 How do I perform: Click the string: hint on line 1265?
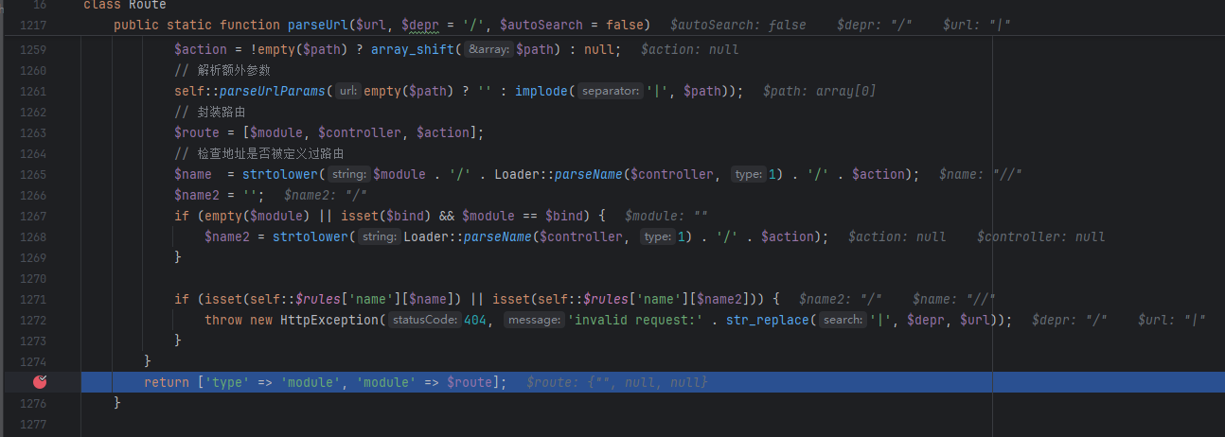349,174
